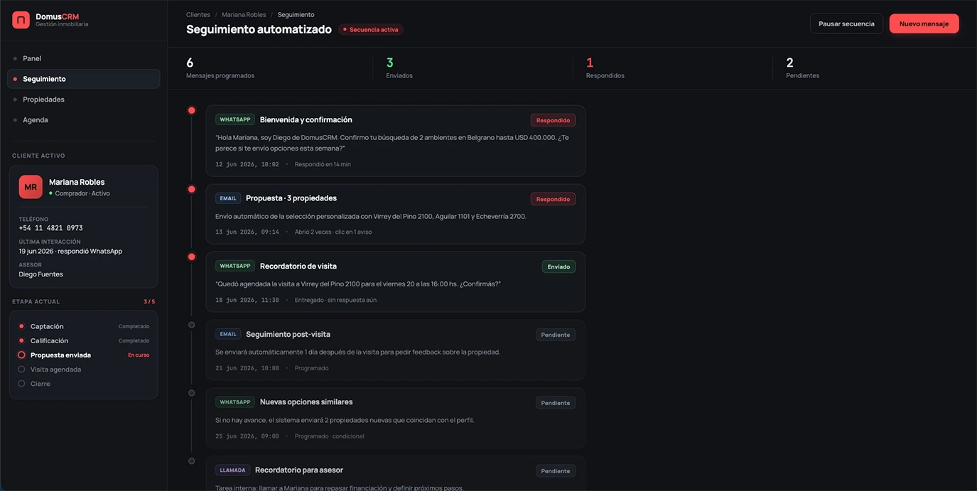The height and width of the screenshot is (491, 977).
Task: Open the Recordatorio para asesor title
Action: pos(299,470)
